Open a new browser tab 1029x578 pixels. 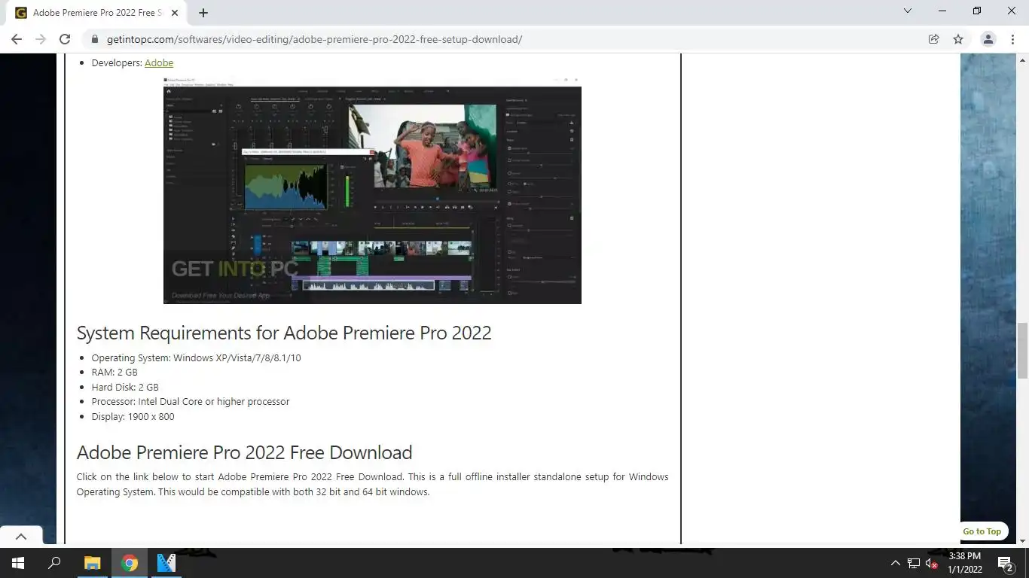[x=203, y=13]
